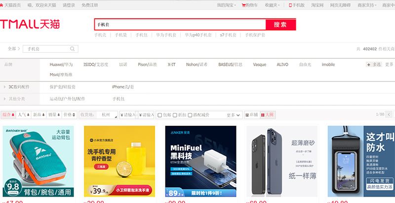
Task: Open the waterproof phone pouch image
Action: [361, 161]
